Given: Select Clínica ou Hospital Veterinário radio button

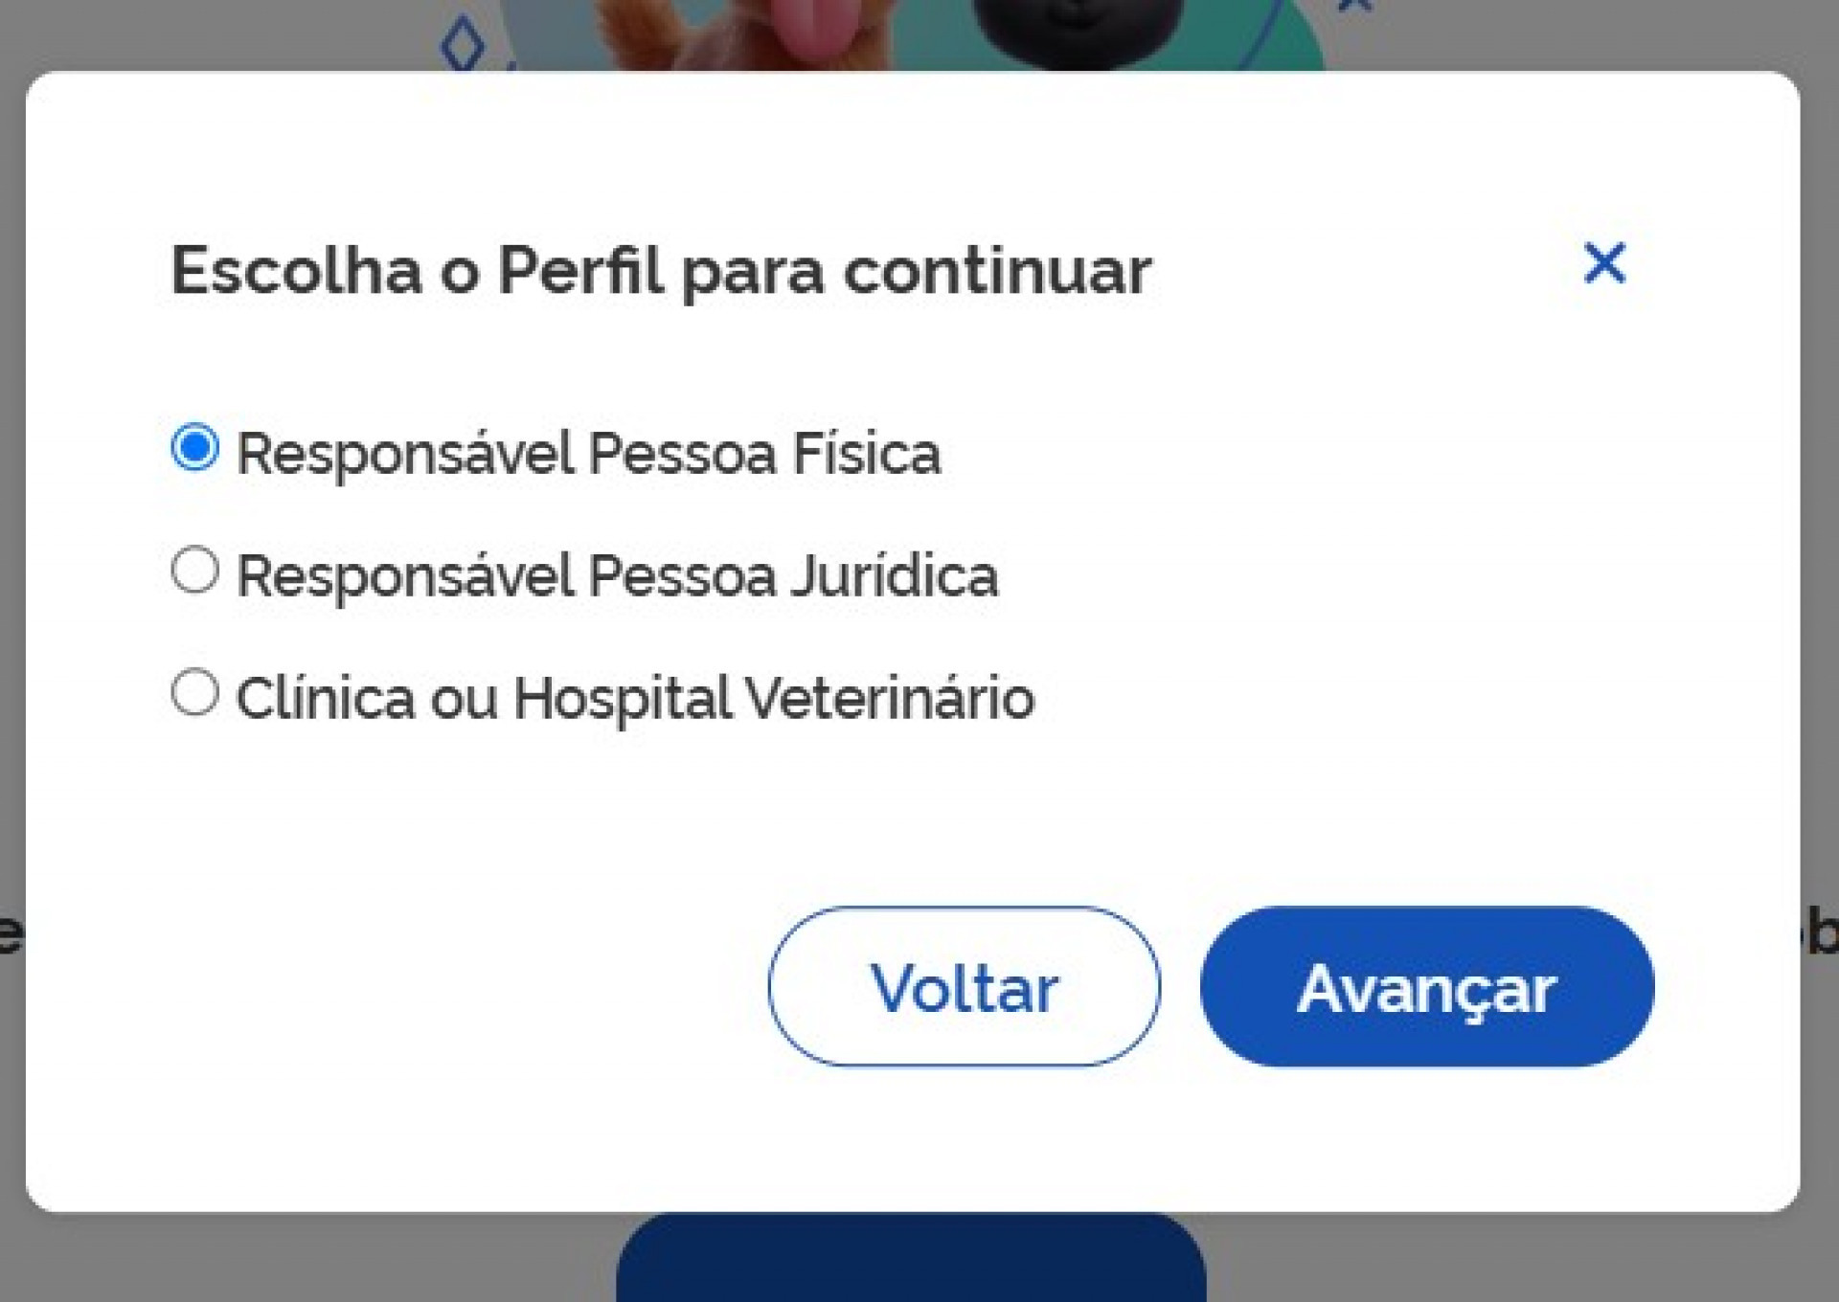Looking at the screenshot, I should pos(194,692).
